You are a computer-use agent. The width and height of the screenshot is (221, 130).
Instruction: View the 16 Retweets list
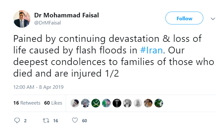pyautogui.click(x=27, y=103)
